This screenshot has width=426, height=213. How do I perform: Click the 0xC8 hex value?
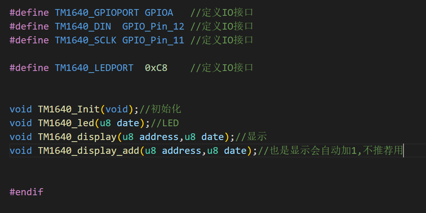(x=156, y=67)
